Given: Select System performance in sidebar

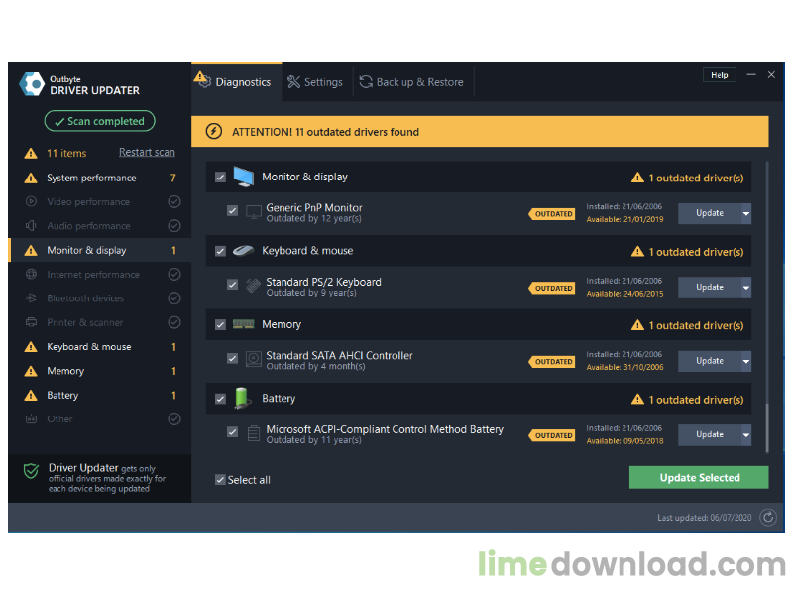Looking at the screenshot, I should [x=100, y=178].
